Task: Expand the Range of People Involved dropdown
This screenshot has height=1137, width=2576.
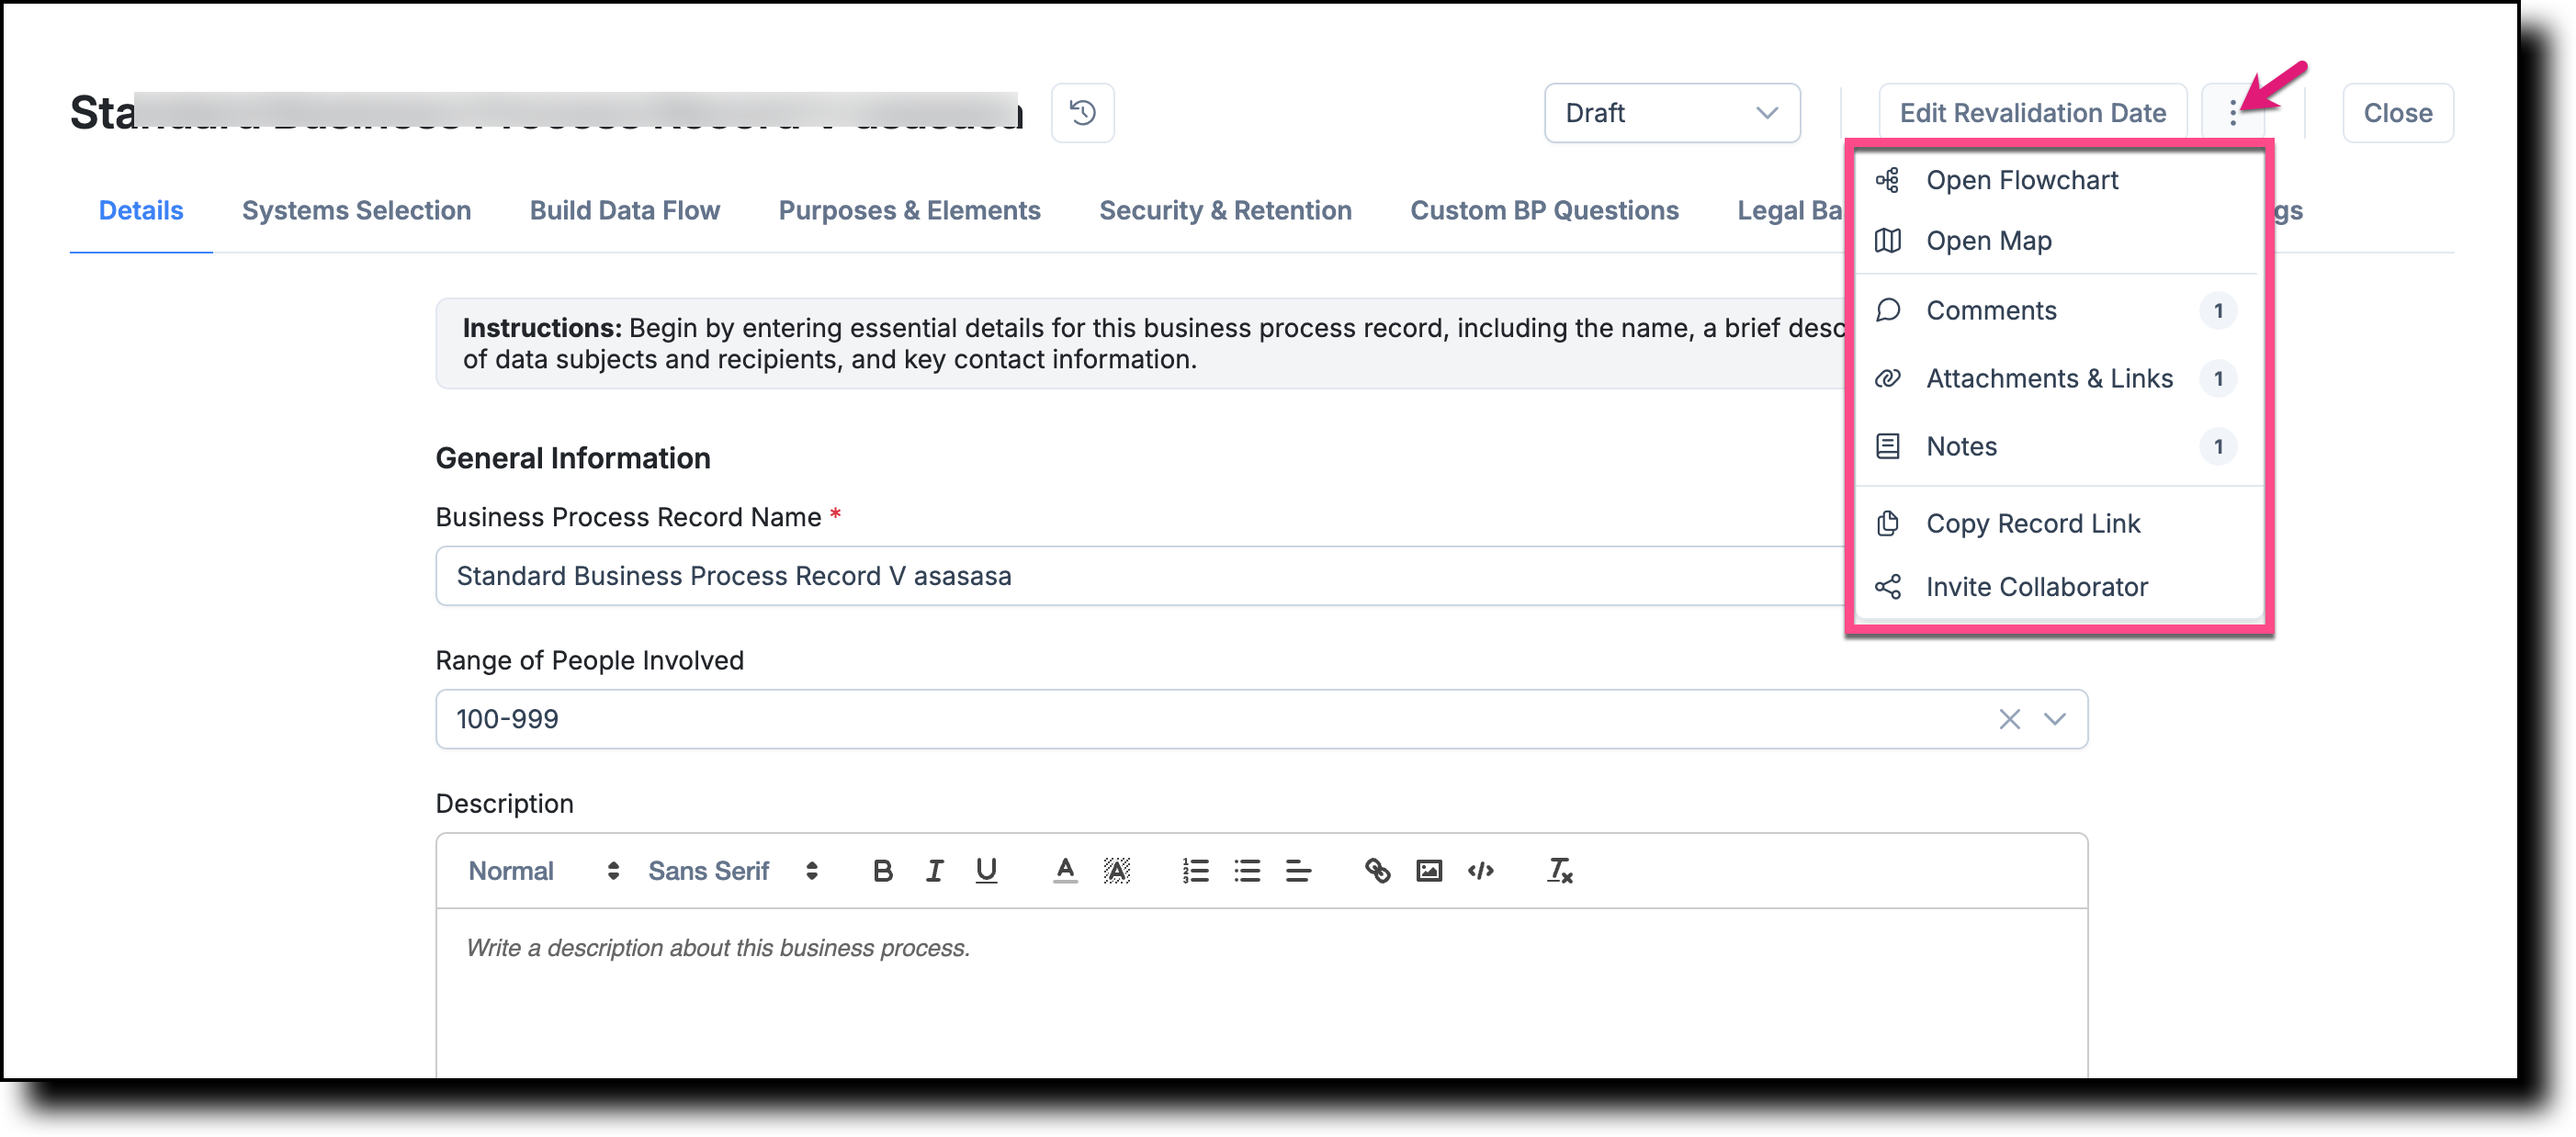Action: pyautogui.click(x=2054, y=720)
